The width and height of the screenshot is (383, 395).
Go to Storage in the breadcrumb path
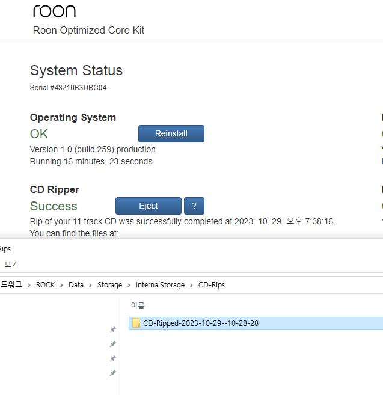(109, 285)
